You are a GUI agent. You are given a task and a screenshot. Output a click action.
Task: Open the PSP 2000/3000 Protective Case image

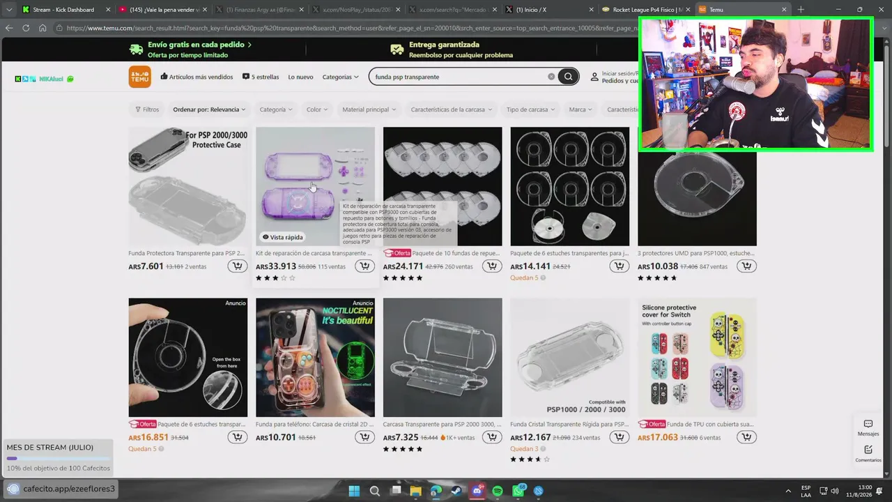[x=187, y=186]
